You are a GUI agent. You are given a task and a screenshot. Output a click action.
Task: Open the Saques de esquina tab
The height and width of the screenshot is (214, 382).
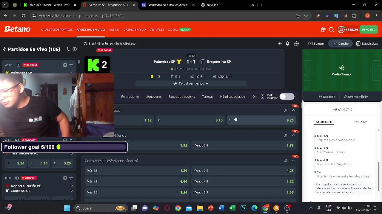click(182, 97)
